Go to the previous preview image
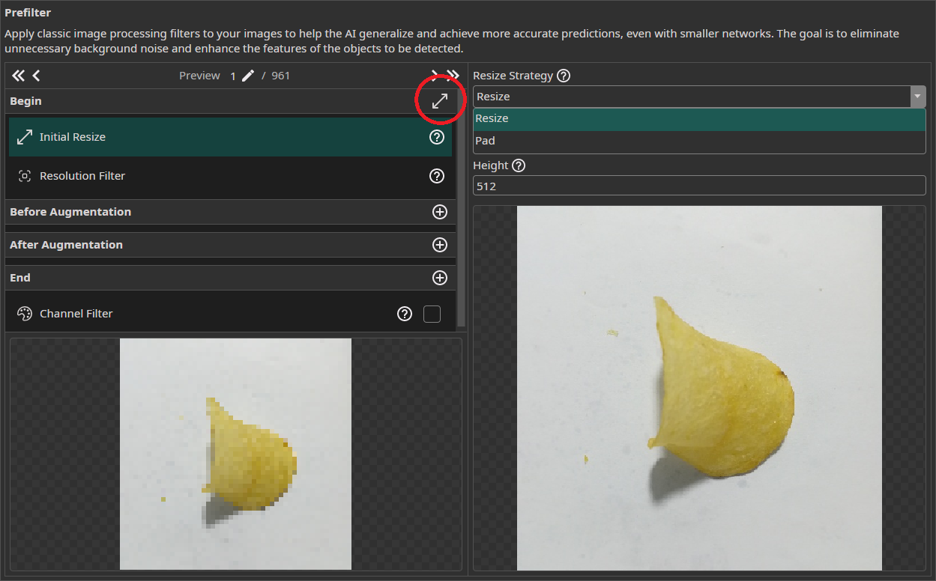This screenshot has height=581, width=936. (35, 75)
